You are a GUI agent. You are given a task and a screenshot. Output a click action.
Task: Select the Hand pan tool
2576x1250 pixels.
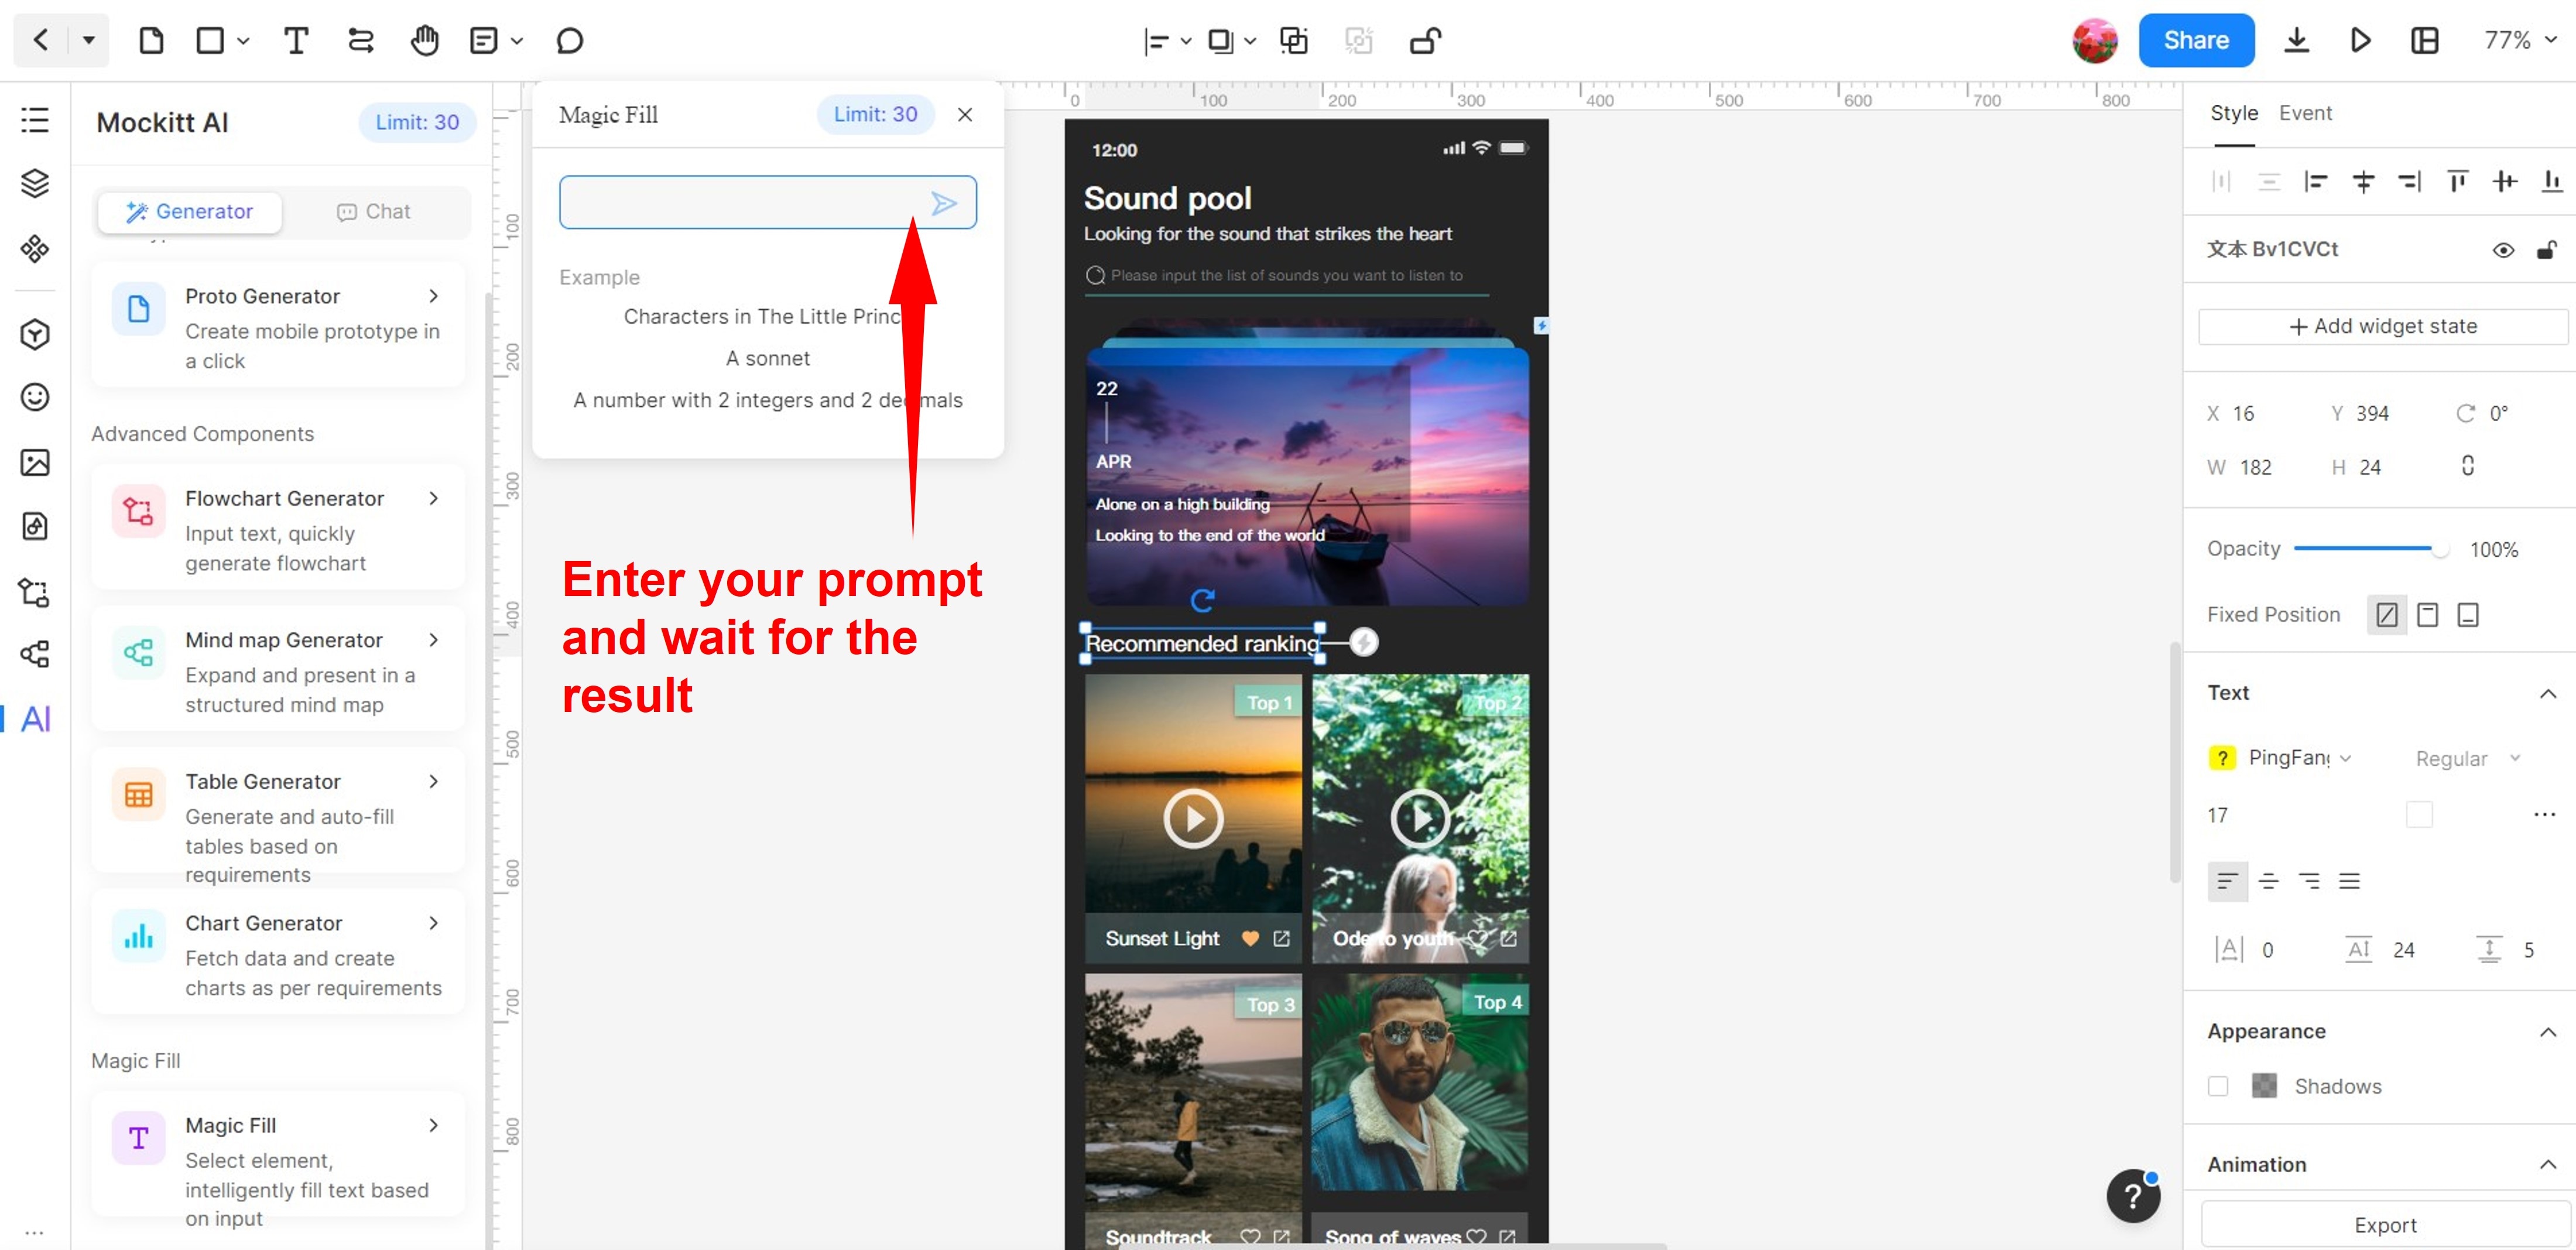[424, 41]
